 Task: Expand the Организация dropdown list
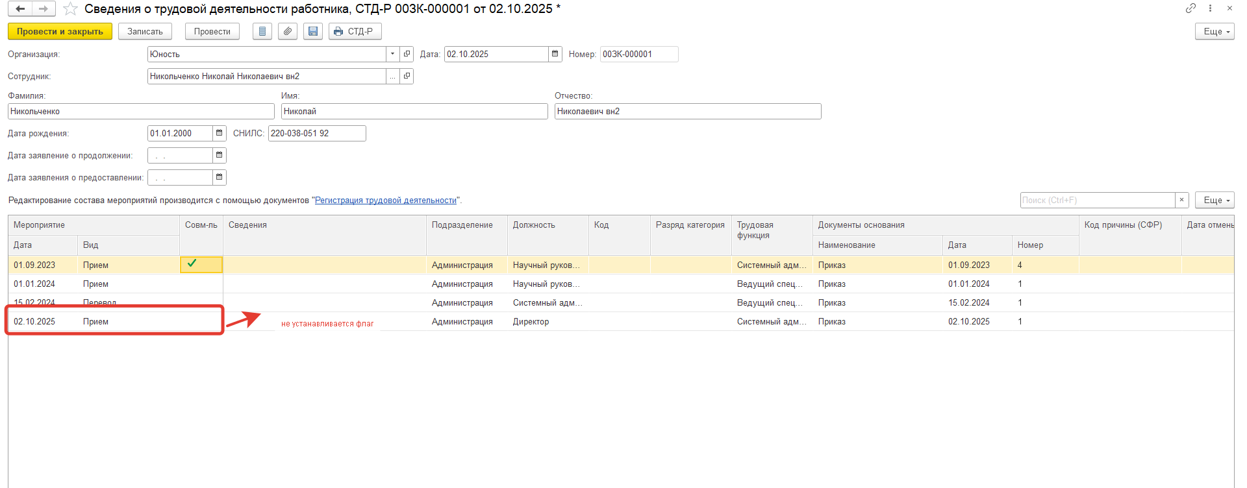[392, 55]
